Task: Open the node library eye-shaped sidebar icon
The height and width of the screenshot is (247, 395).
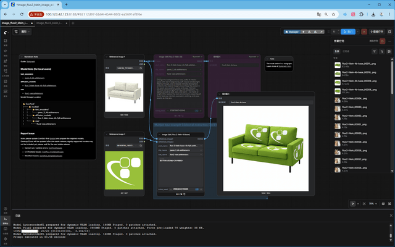Action: [6, 51]
